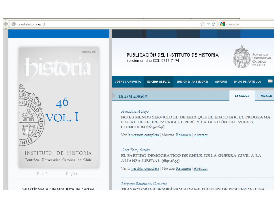Click the Publicación del Instituto de Historia heading
Image resolution: width=277 pixels, height=208 pixels.
click(173, 55)
